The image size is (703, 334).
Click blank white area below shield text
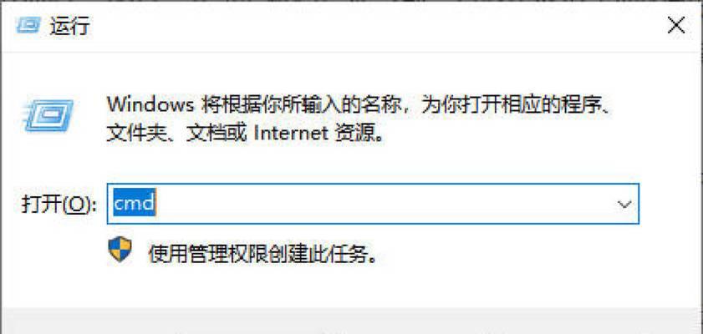tap(351, 286)
